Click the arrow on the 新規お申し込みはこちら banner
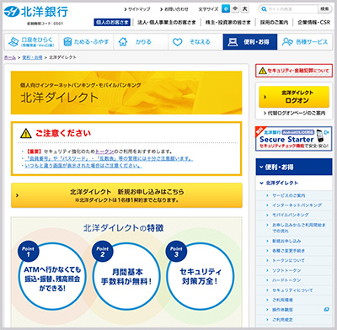This screenshot has width=337, height=330. 18,195
